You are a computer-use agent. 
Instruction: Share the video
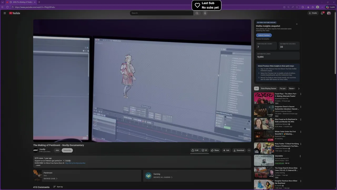(215, 150)
